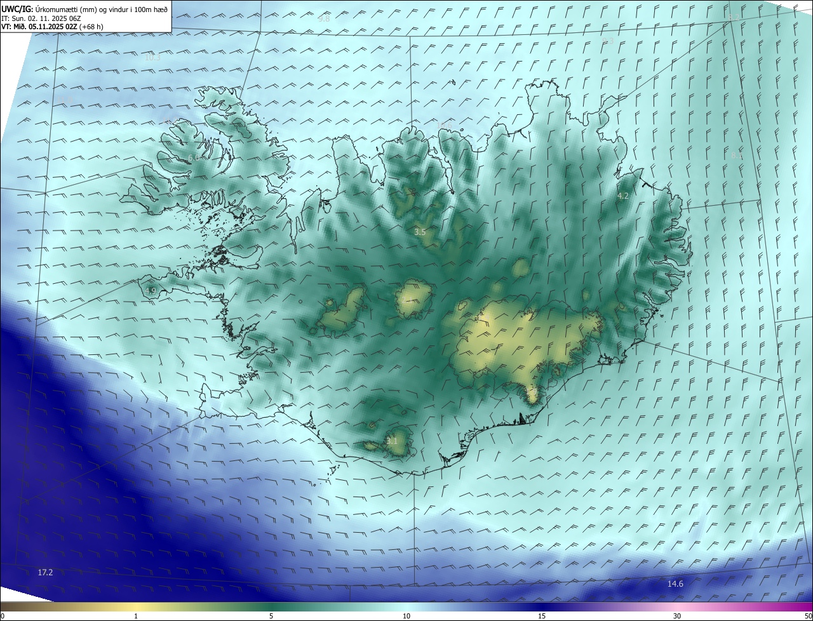Click the colorbar tick label "0"
The image size is (813, 621).
point(2,616)
